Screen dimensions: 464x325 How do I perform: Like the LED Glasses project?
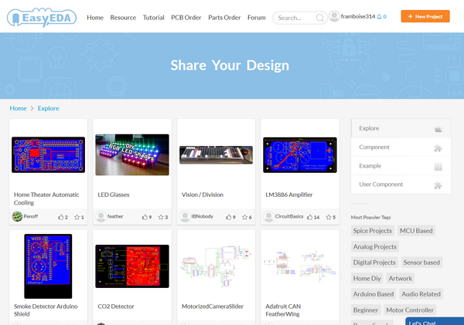pyautogui.click(x=145, y=217)
